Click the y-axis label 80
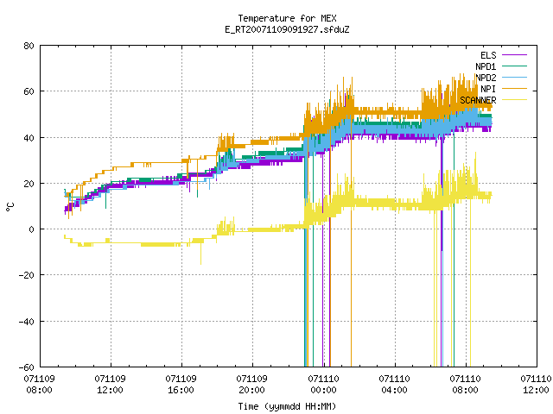This screenshot has height=414, width=553. tap(29, 46)
